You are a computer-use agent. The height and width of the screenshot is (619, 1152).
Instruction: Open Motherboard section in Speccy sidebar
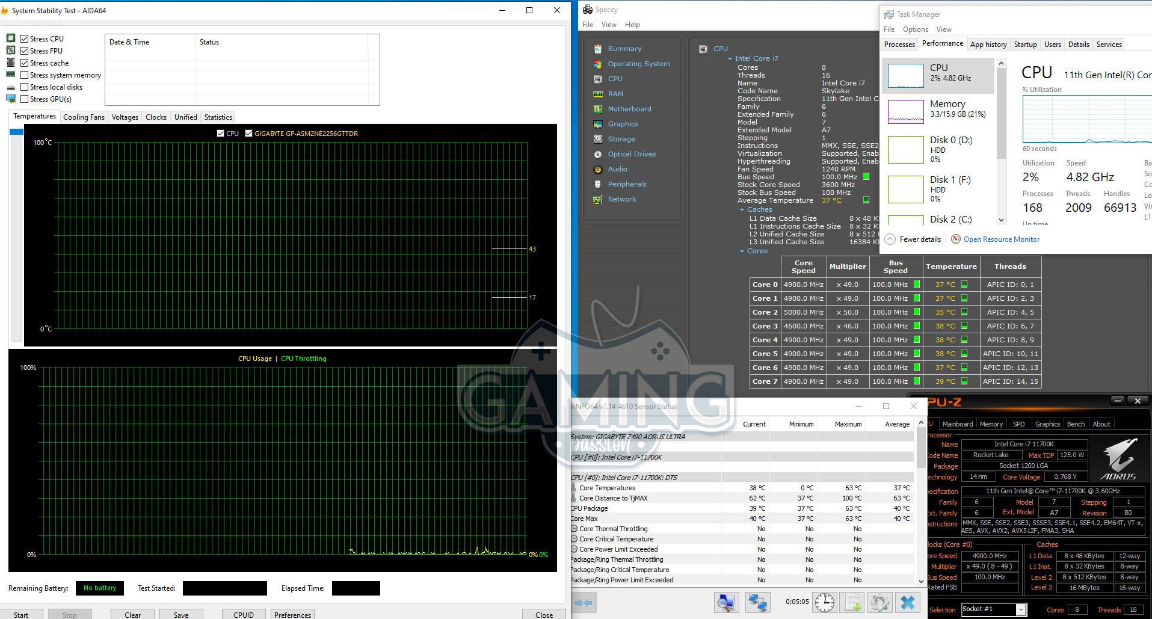(x=629, y=109)
